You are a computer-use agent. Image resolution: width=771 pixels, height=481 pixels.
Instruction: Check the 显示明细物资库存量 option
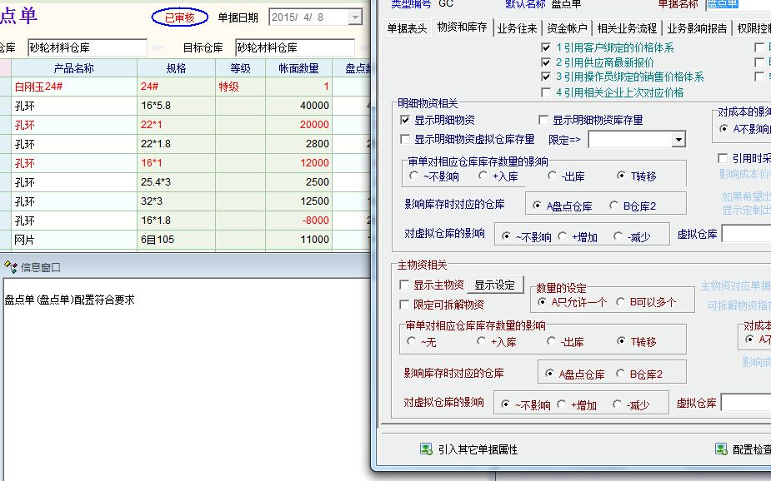click(543, 121)
